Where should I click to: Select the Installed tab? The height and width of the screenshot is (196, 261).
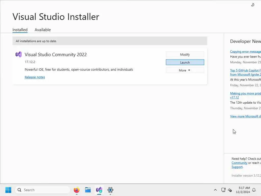point(20,30)
